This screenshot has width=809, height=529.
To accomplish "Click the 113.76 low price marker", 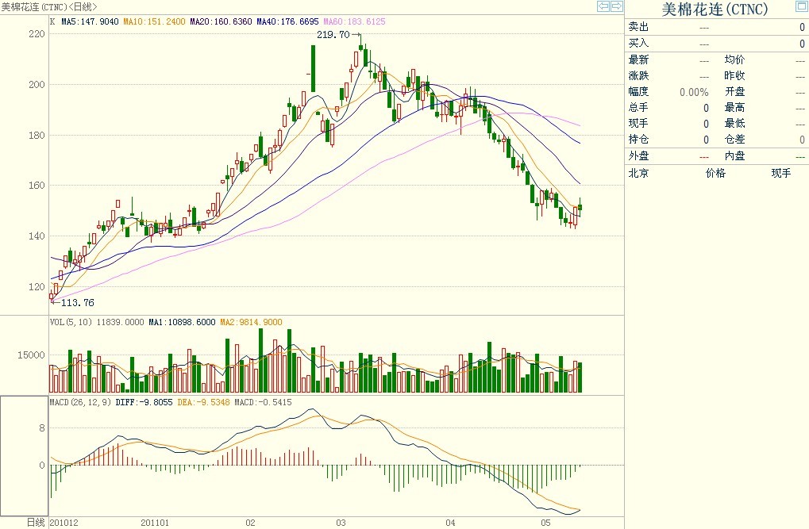I will (77, 302).
